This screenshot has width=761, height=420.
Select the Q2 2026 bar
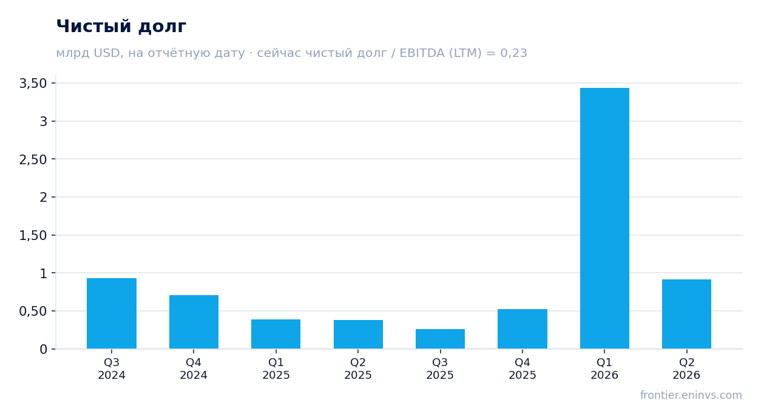tap(686, 314)
